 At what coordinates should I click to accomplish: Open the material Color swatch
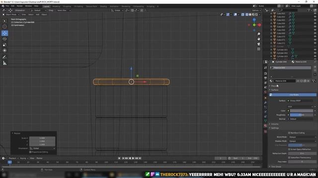tap(302, 111)
